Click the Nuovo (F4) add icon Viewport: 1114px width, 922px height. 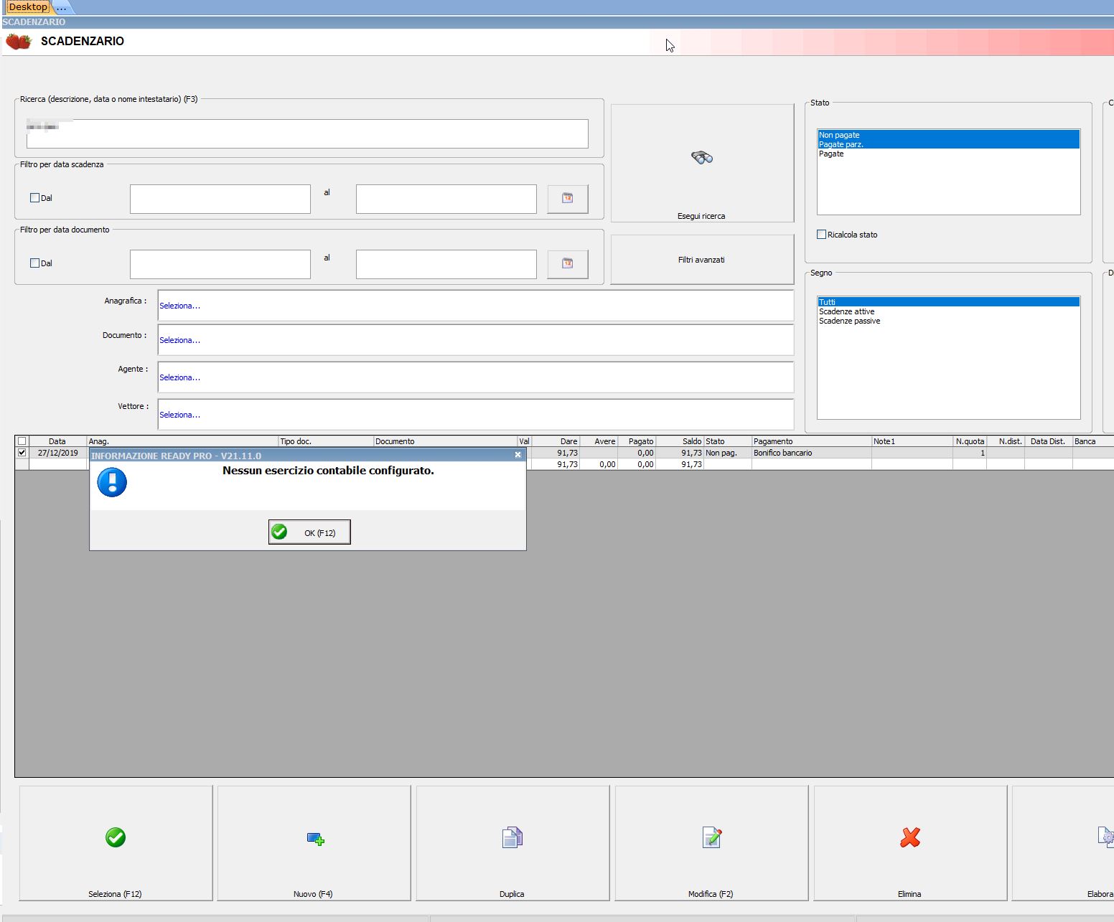click(315, 838)
